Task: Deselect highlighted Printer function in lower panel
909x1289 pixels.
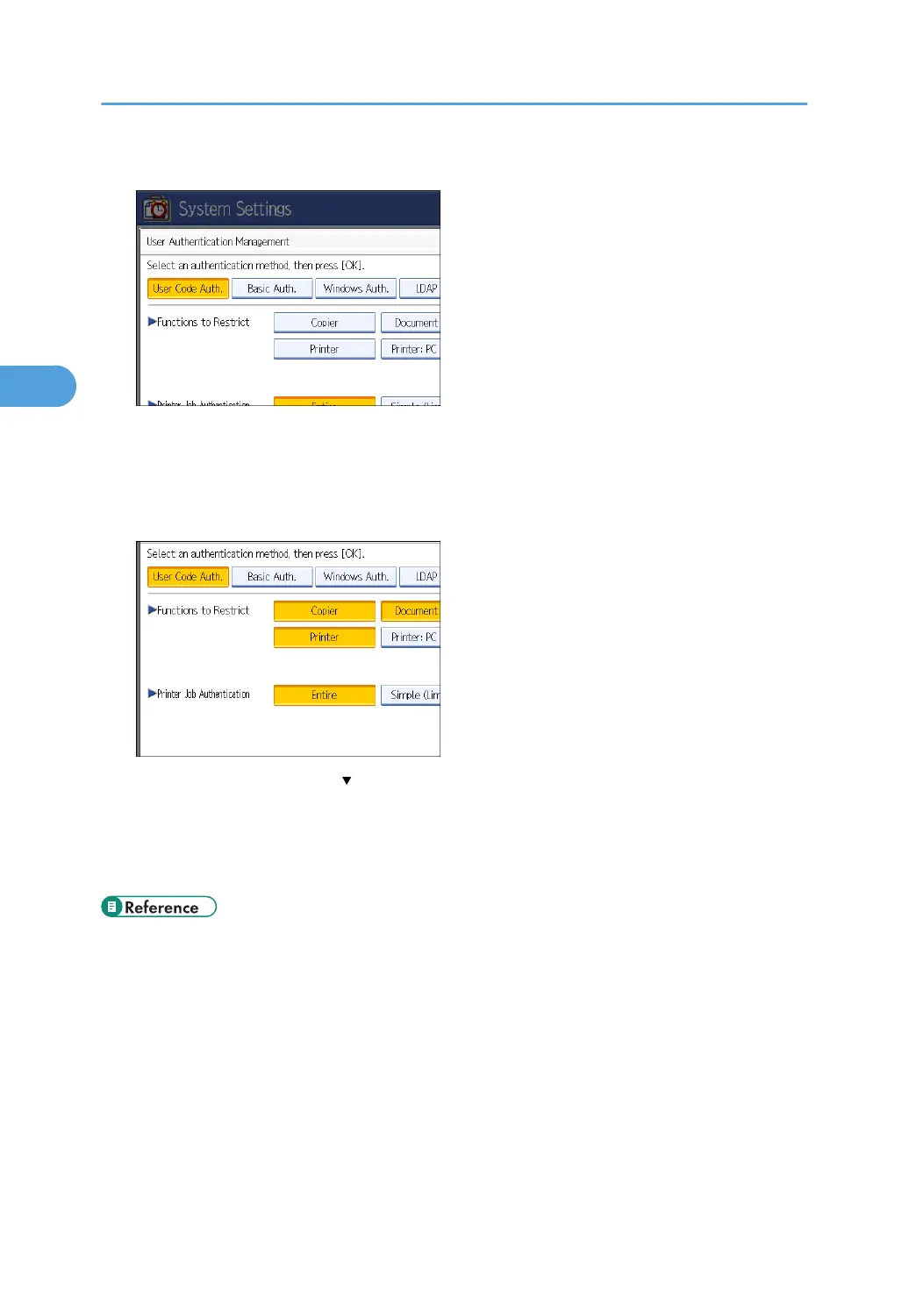Action: (325, 637)
